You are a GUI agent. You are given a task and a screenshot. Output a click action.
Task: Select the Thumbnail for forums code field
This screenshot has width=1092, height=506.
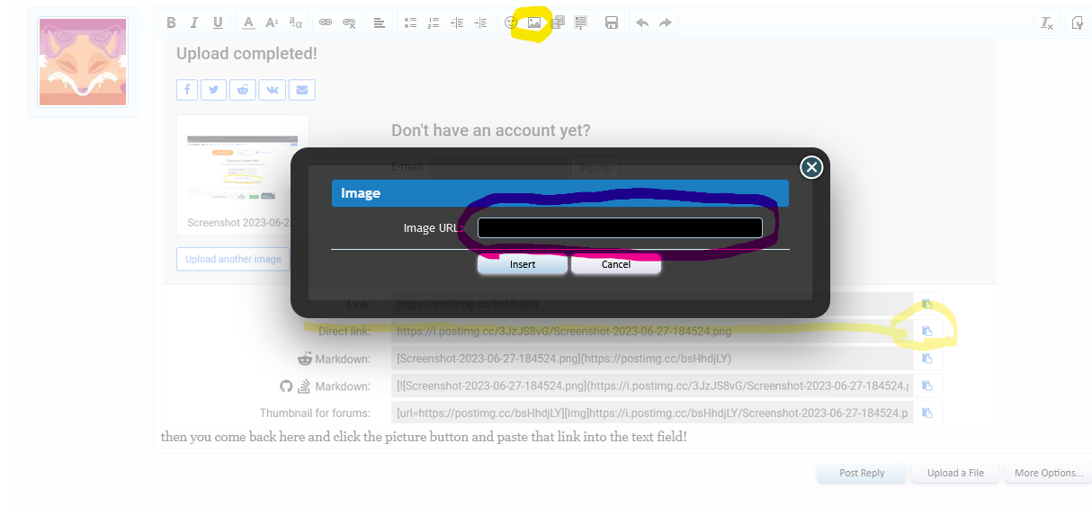pyautogui.click(x=652, y=413)
